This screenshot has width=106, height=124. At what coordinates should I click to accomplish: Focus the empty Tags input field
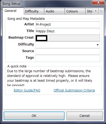click(67, 58)
